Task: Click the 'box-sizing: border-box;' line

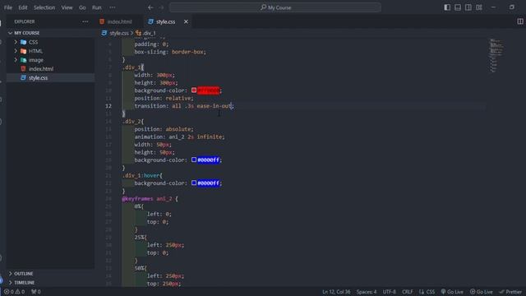Action: (x=170, y=52)
